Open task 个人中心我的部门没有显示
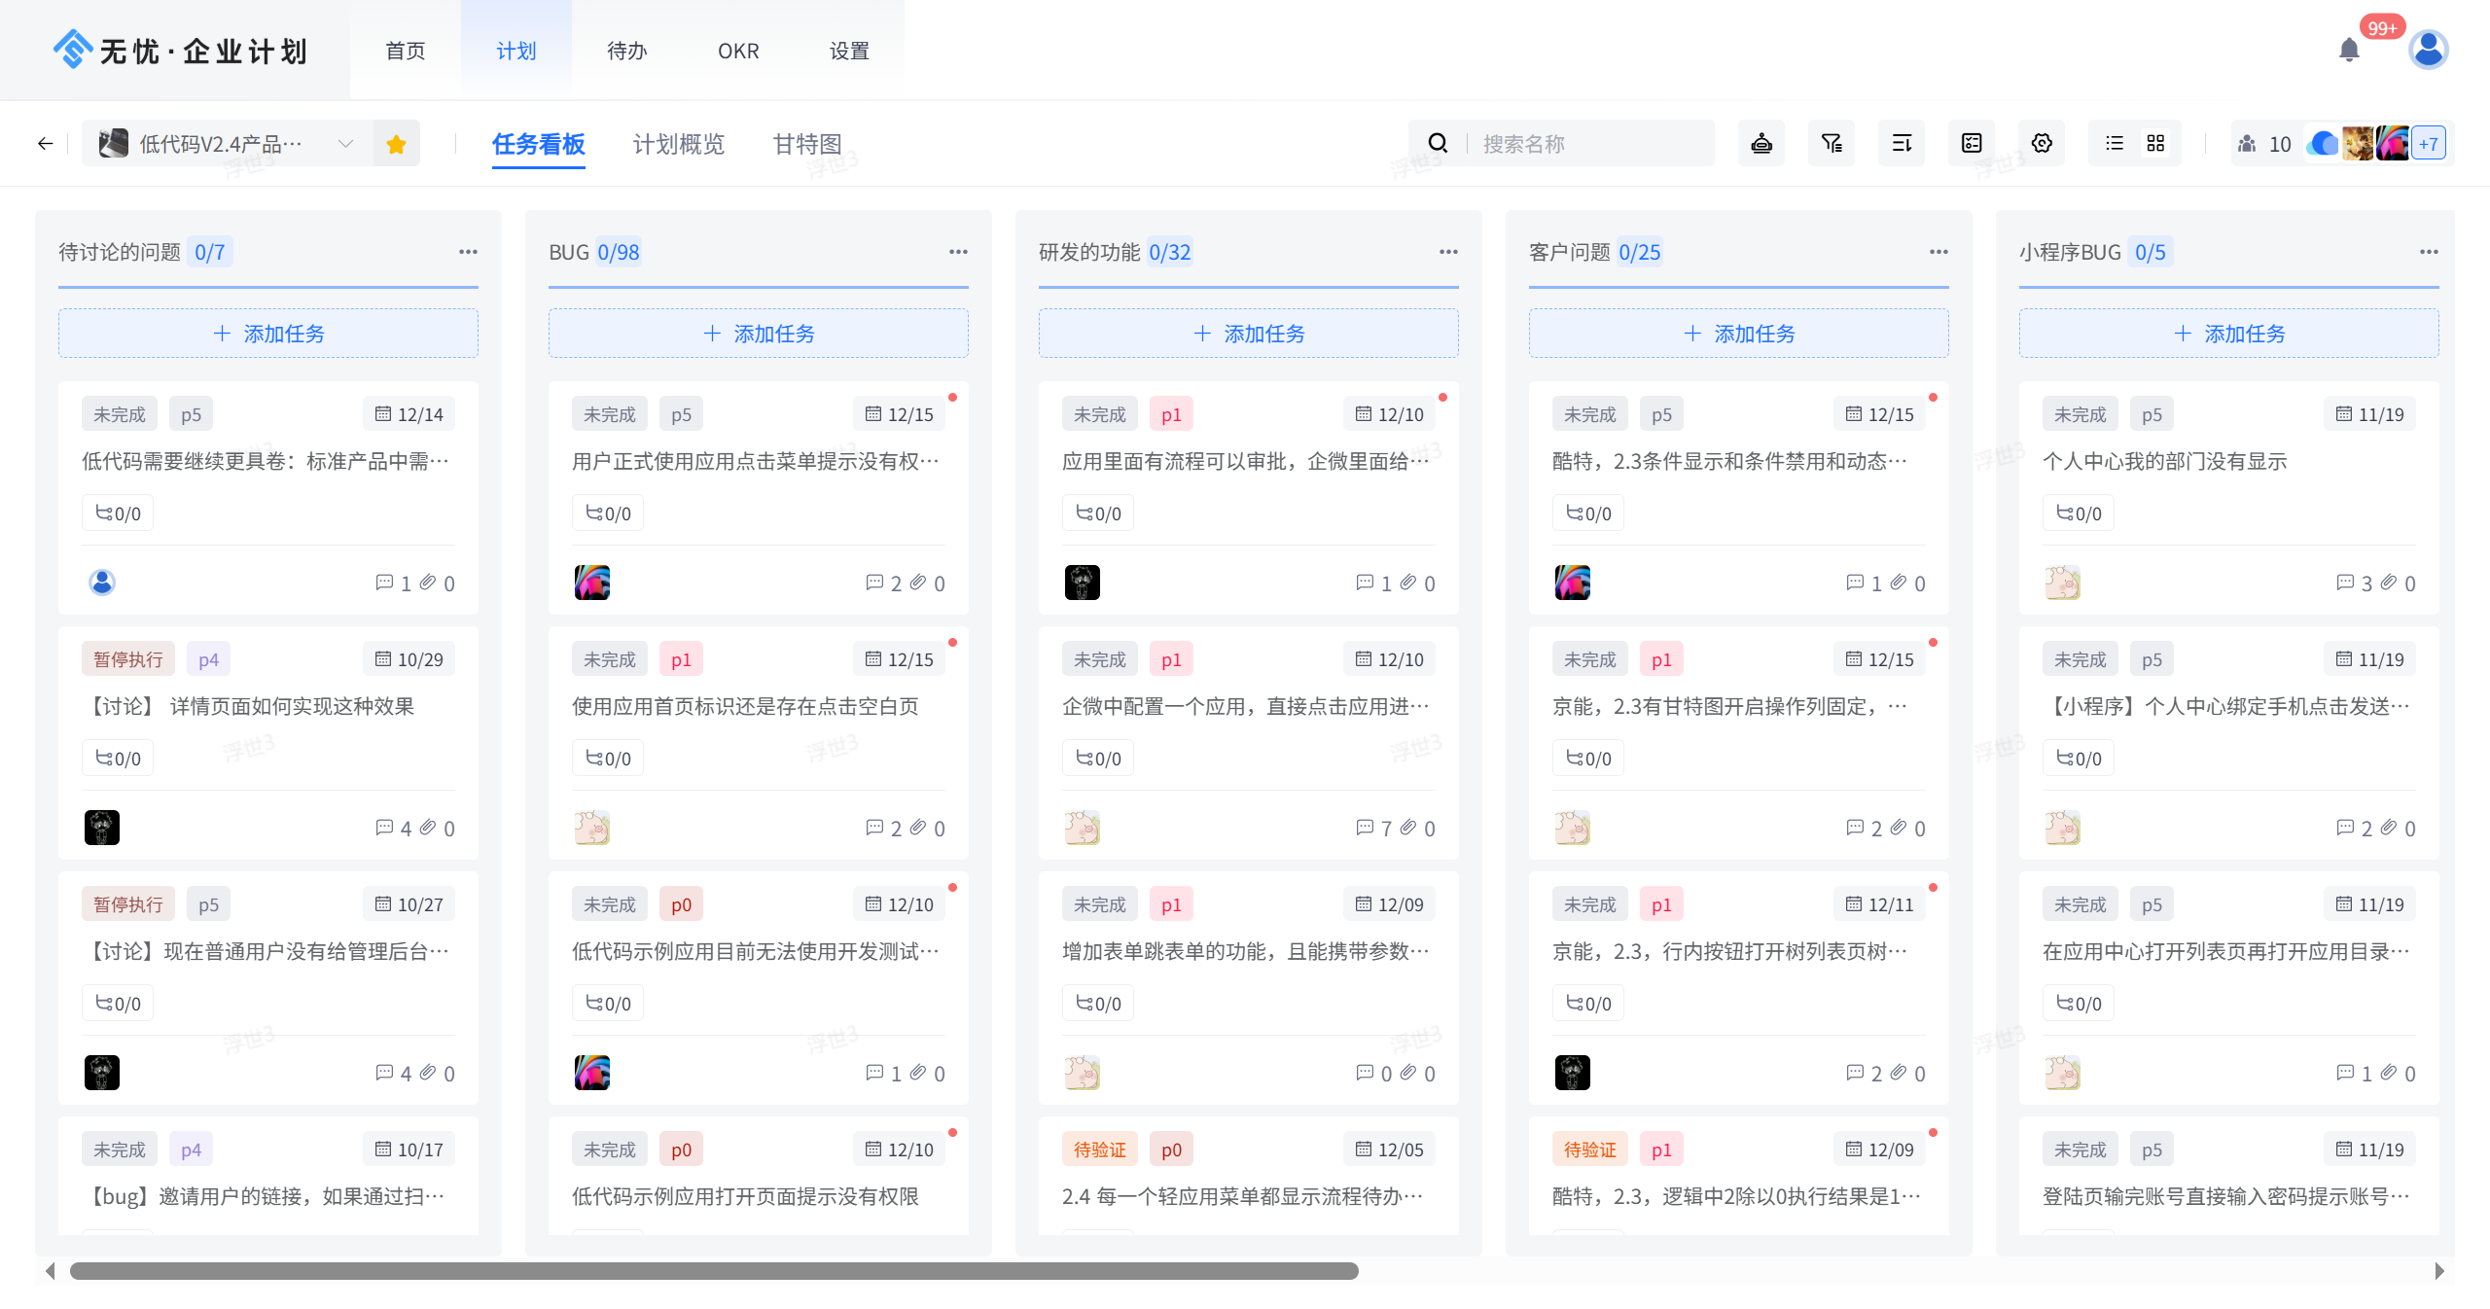Viewport: 2490px width, 1309px height. click(x=2164, y=461)
